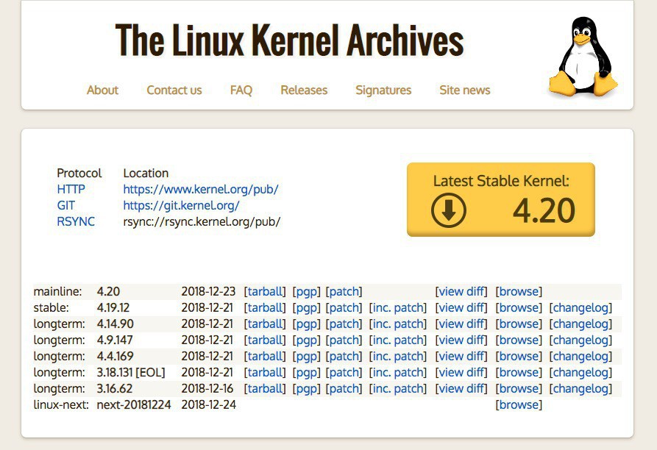Viewport: 657px width, 450px height.
Task: Open pgp signature for mainline 4.20
Action: (306, 291)
